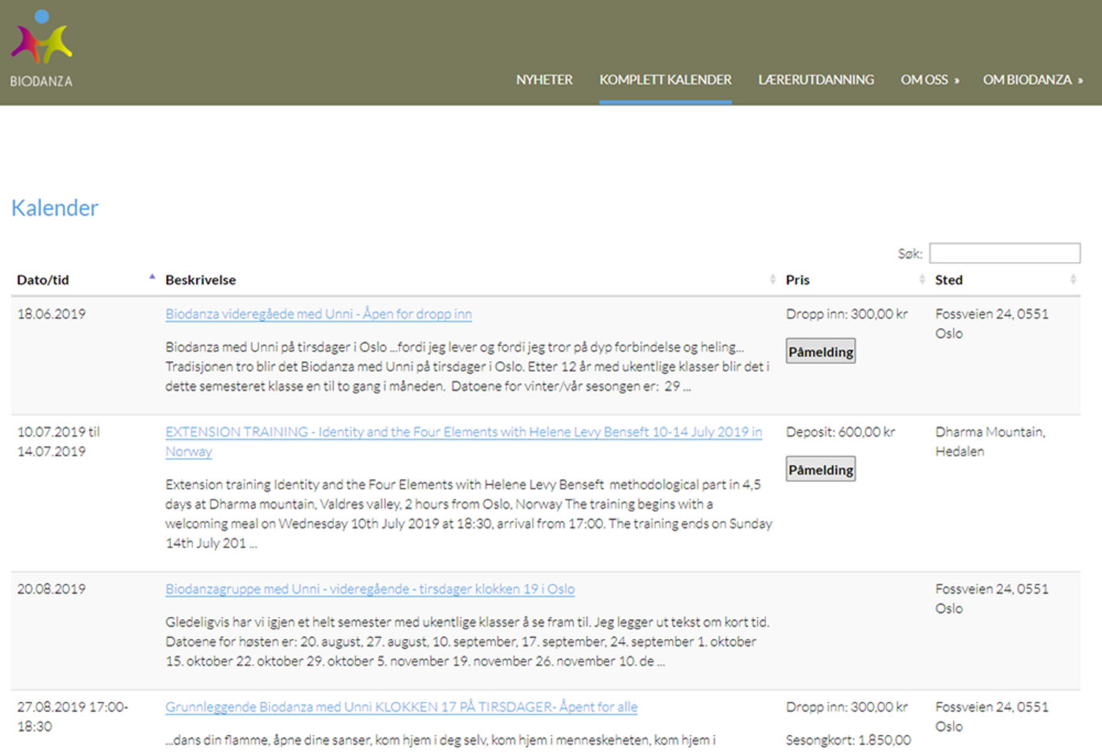Open Biodanzagruppe med Unni tirsdager link

(369, 589)
